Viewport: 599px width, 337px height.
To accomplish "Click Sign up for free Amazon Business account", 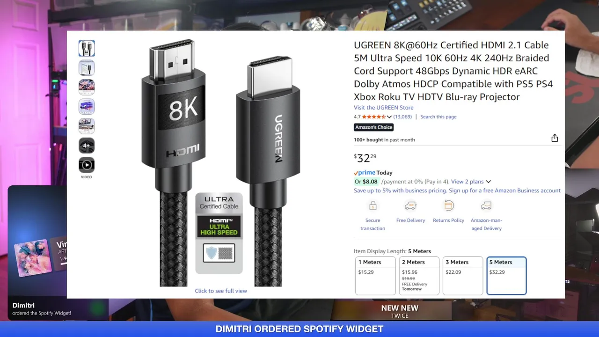I will pos(504,190).
